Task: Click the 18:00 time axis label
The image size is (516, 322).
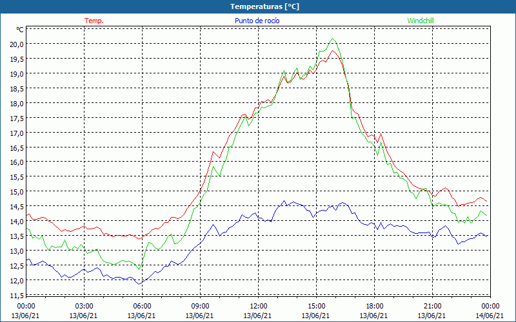Action: click(375, 307)
